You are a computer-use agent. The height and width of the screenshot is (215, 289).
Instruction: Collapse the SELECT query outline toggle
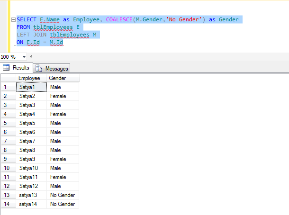[x=13, y=20]
